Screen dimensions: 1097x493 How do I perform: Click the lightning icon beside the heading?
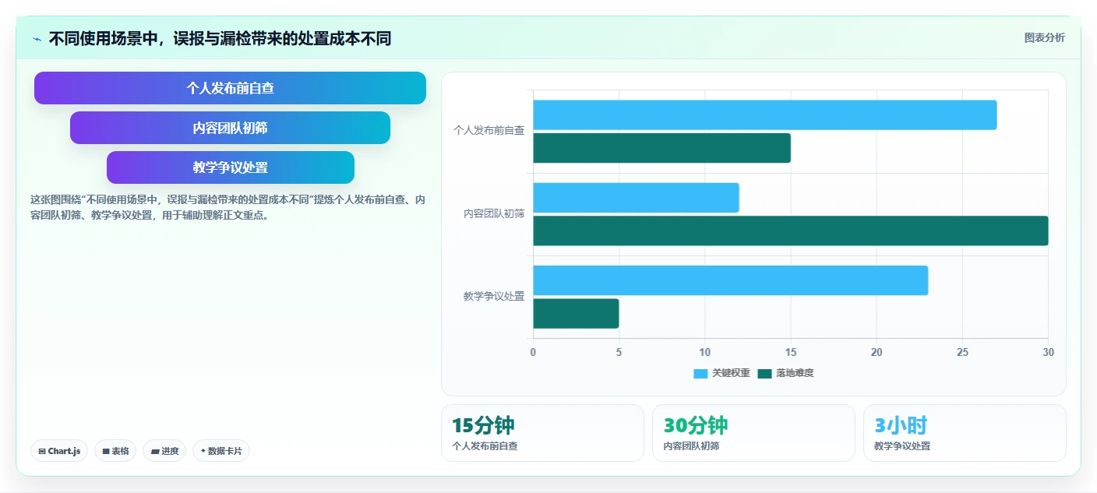37,39
